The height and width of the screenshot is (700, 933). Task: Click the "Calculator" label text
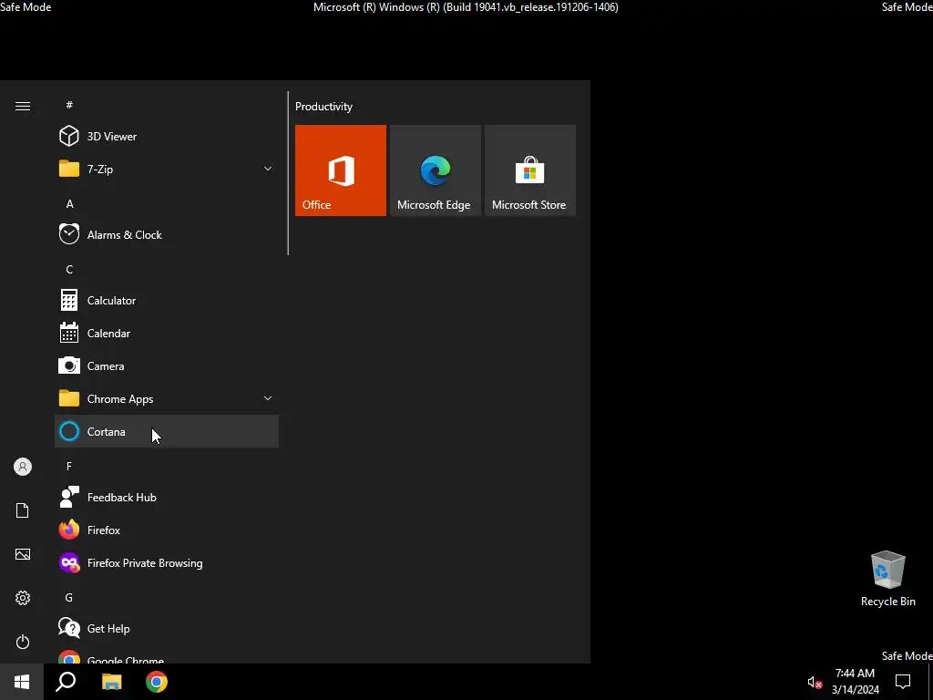pos(111,301)
